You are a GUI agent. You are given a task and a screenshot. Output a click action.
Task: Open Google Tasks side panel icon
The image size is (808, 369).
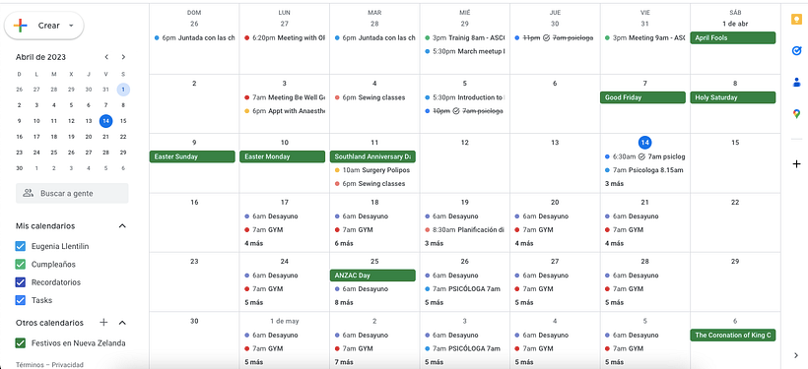796,51
